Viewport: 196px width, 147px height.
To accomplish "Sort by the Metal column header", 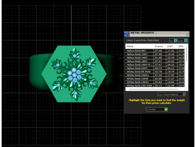I will [x=130, y=47].
